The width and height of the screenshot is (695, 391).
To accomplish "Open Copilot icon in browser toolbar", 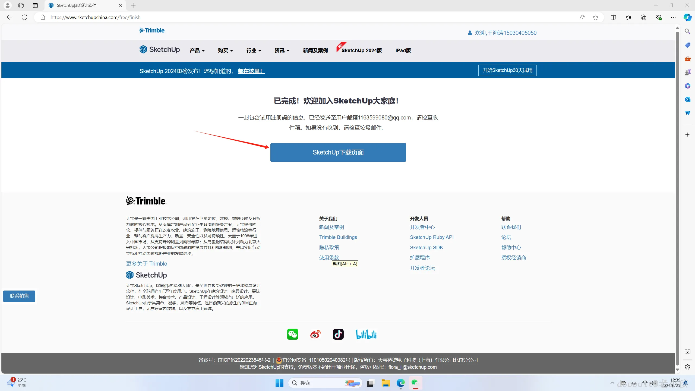I will pyautogui.click(x=687, y=17).
